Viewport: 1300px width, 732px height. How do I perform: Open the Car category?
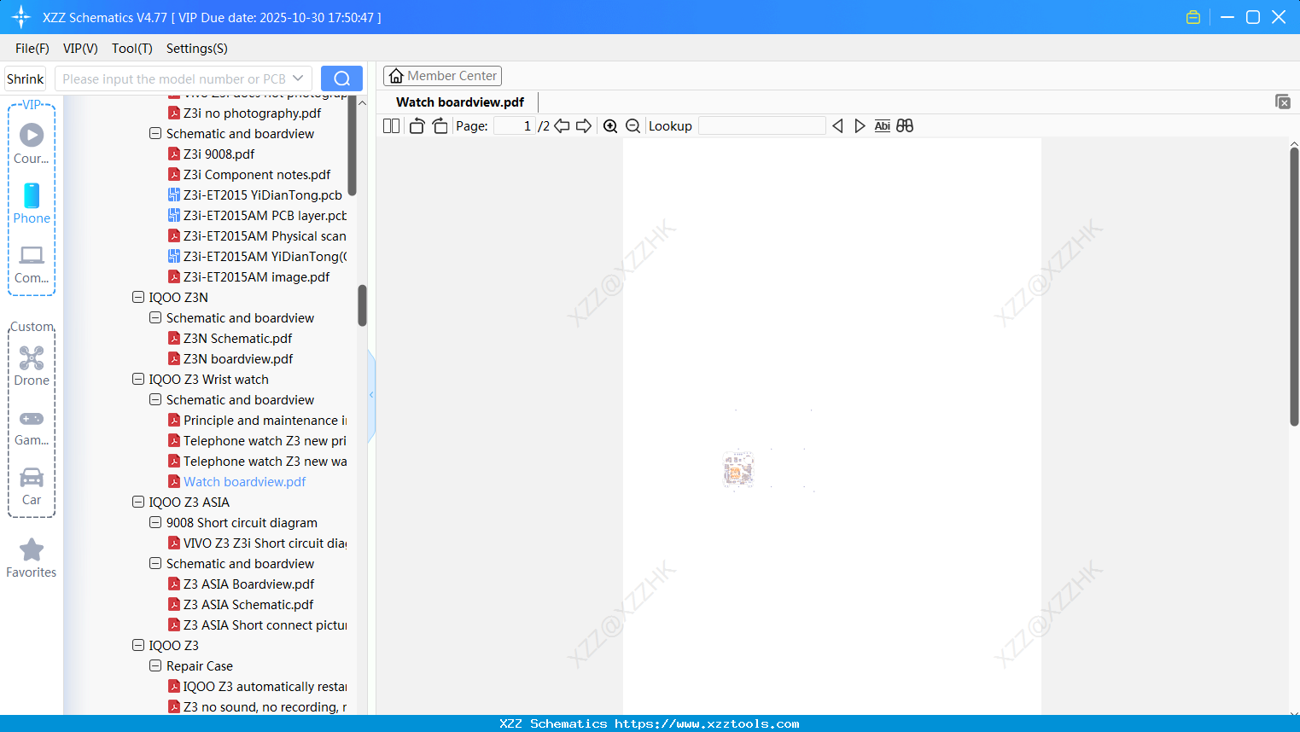tap(32, 486)
